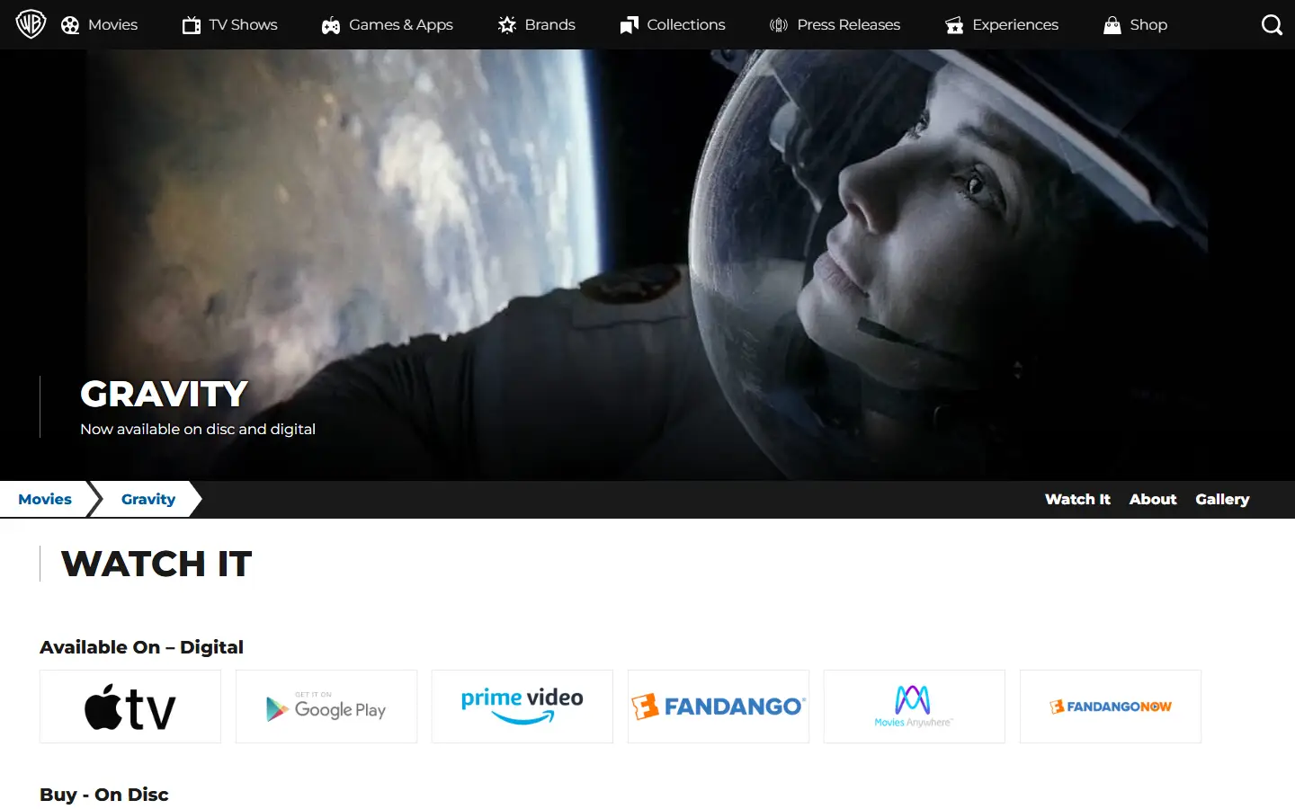This screenshot has height=809, width=1295.
Task: Click the 'Available On – Digital' heading
Action: point(141,647)
